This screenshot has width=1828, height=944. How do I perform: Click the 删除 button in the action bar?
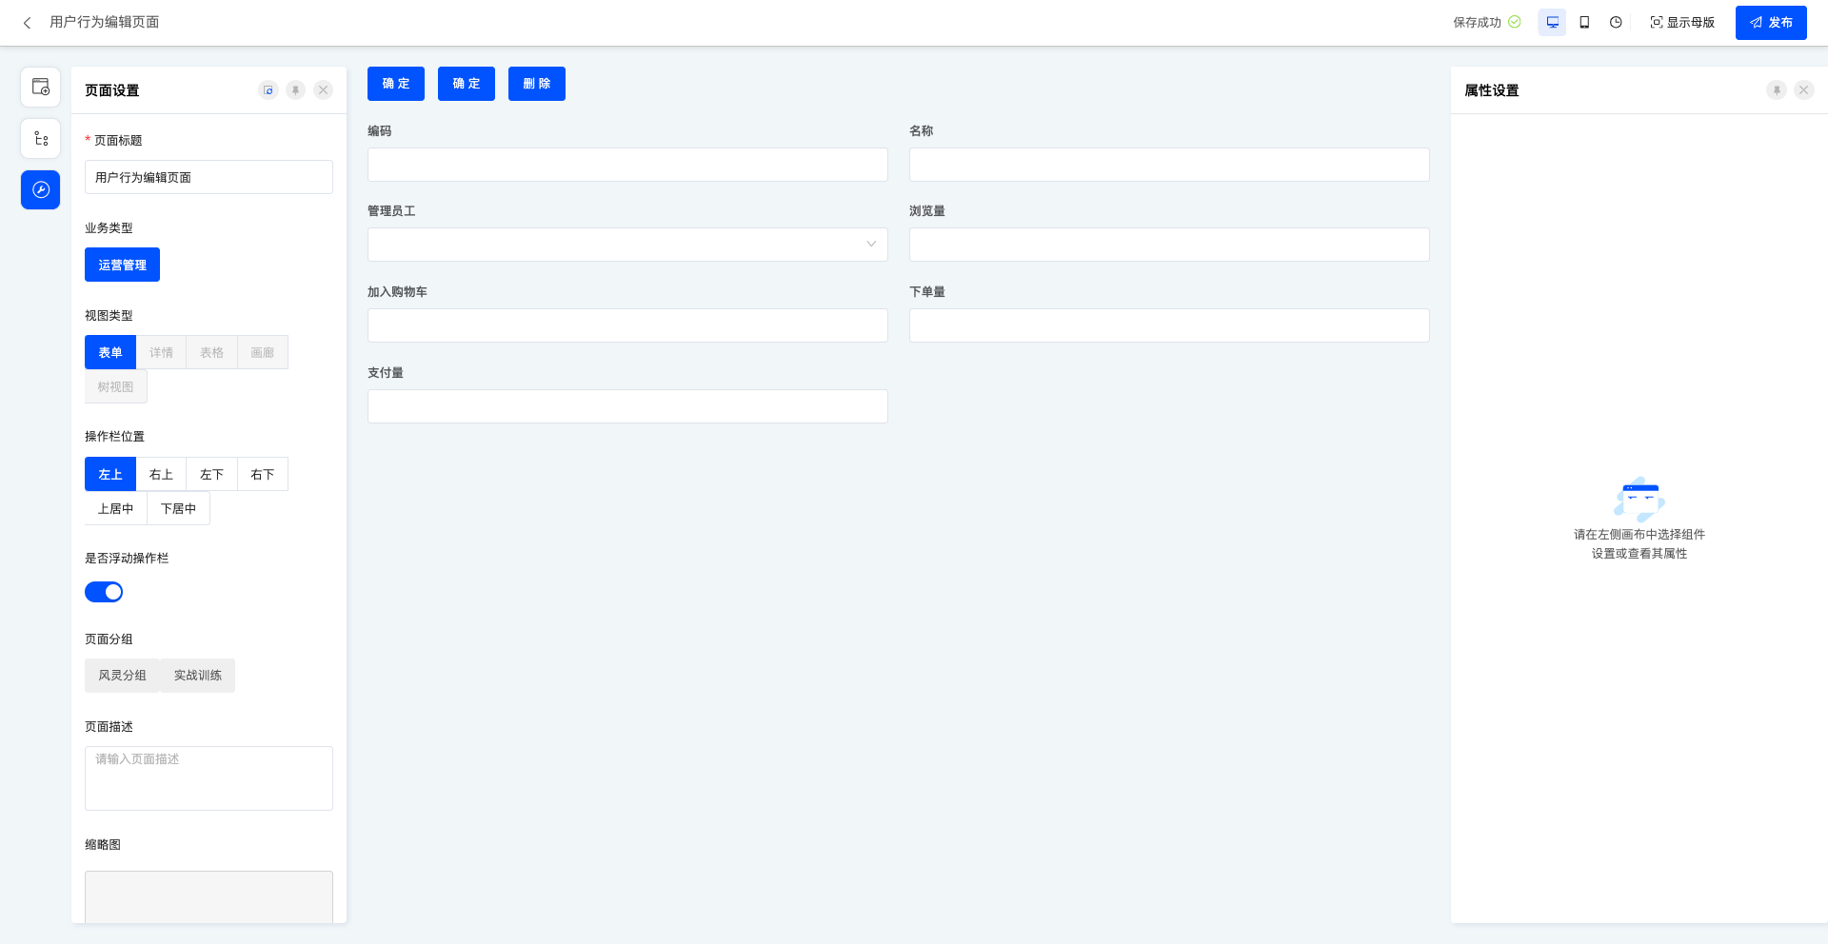536,84
